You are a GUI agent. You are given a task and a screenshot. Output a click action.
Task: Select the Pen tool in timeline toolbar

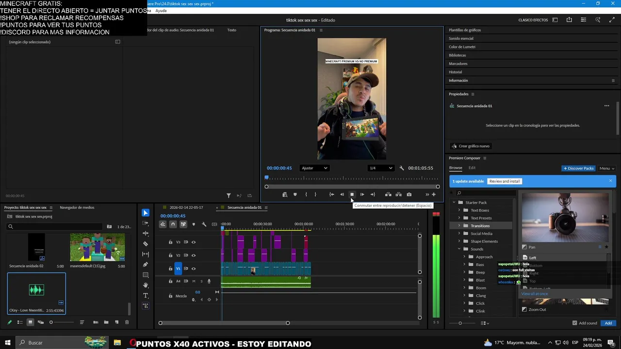tap(146, 265)
